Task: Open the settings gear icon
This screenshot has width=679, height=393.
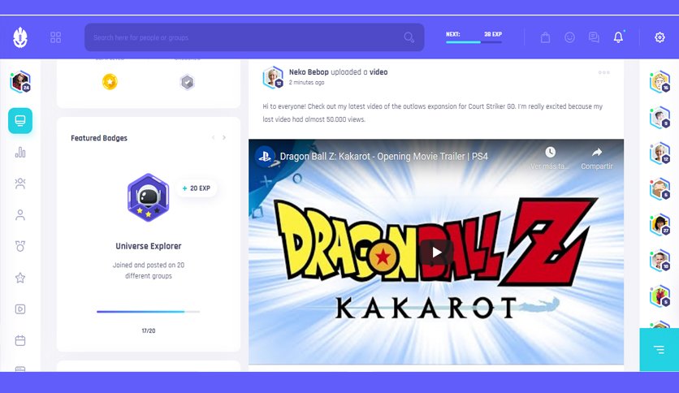Action: 660,37
